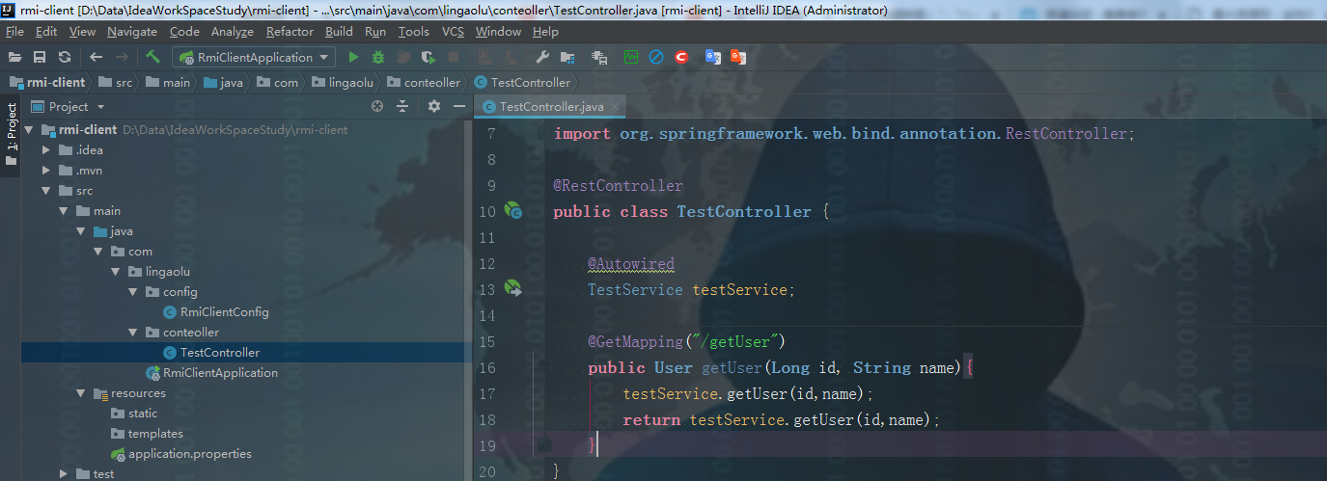Select the java breadcrumb
Viewport: 1327px width, 481px height.
click(224, 83)
